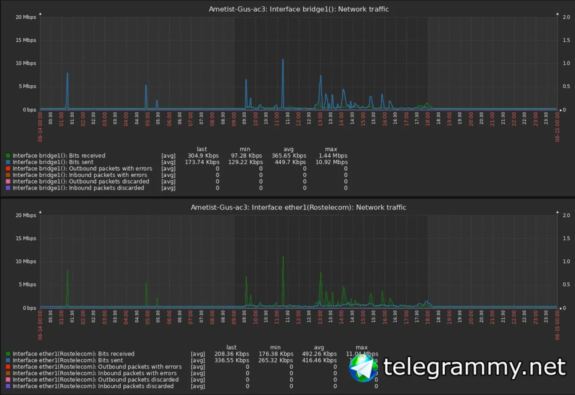Viewport: 575px width, 395px height.
Task: Select legend text 'Interface ether1(Rostelecom): Bits received'
Action: (x=74, y=354)
